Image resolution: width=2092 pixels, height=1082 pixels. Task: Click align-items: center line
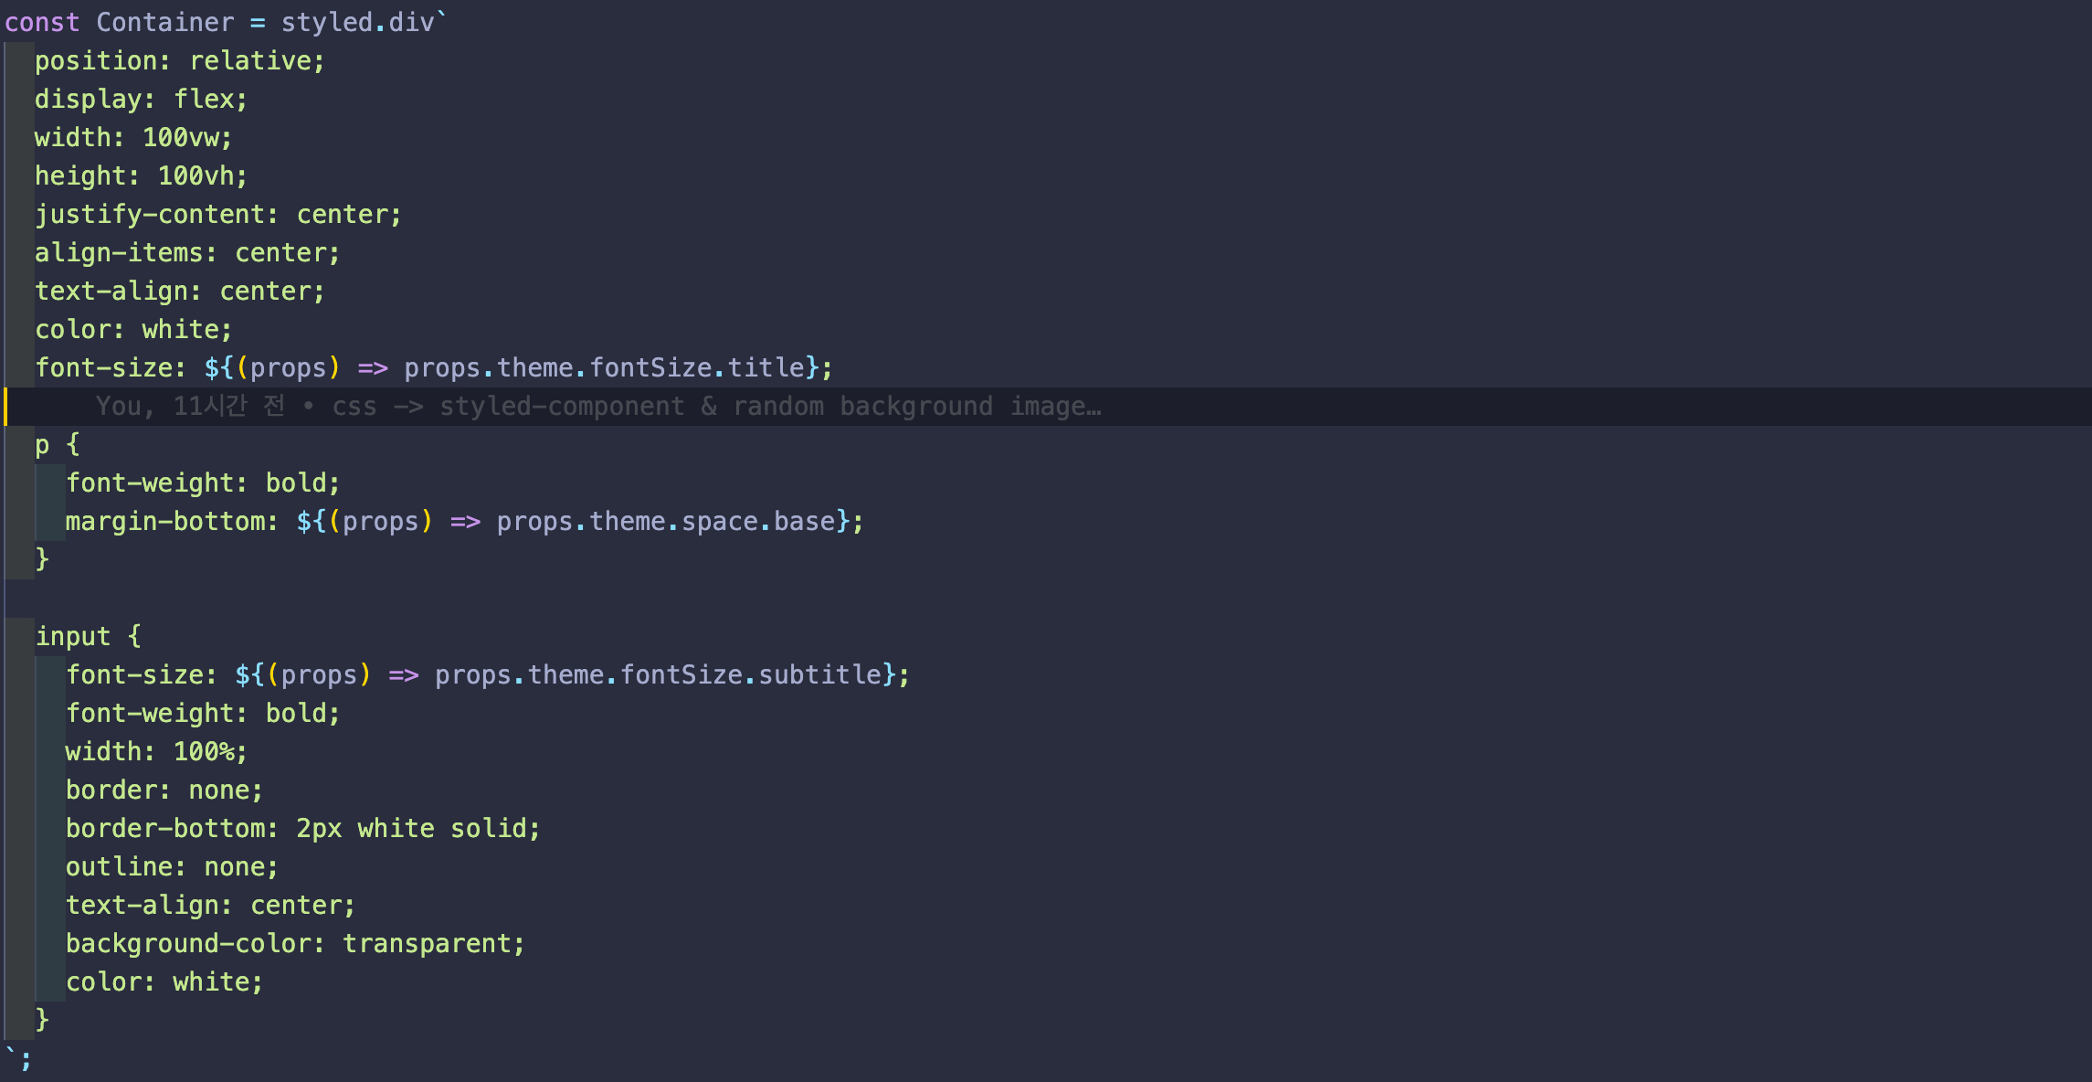coord(186,253)
